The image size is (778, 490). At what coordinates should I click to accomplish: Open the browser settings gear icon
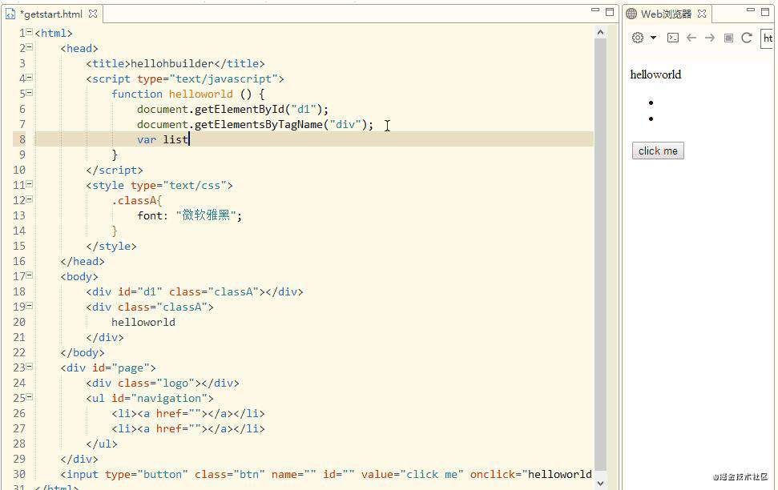(638, 38)
